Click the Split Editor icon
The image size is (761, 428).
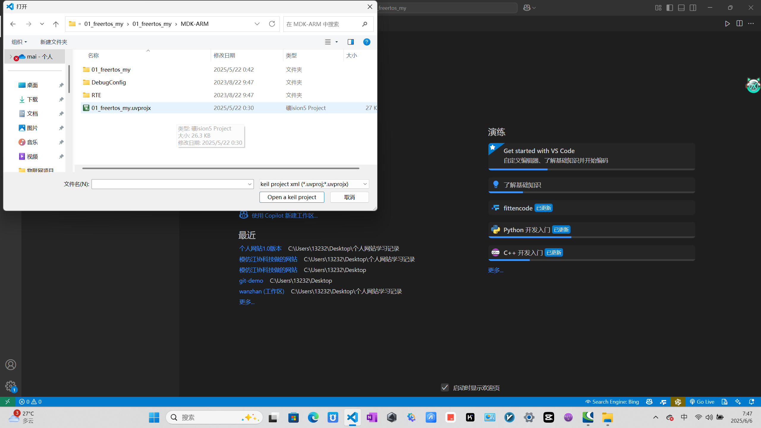[x=739, y=24]
